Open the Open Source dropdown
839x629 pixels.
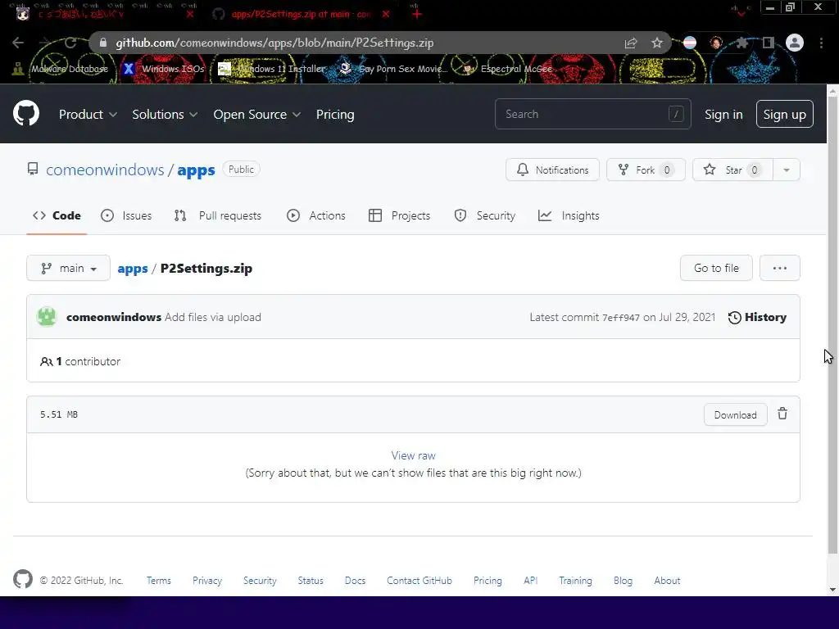tap(256, 115)
